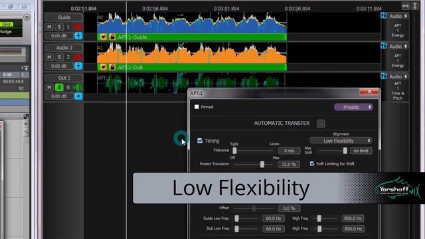This screenshot has height=239, width=425.
Task: Click red speaker icon on Guide track
Action: pyautogui.click(x=78, y=27)
